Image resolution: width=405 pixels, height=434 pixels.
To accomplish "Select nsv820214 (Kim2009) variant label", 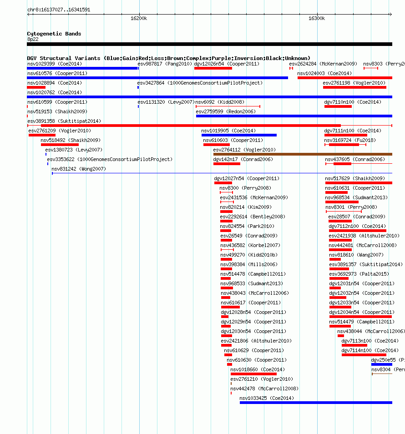I will (246, 207).
